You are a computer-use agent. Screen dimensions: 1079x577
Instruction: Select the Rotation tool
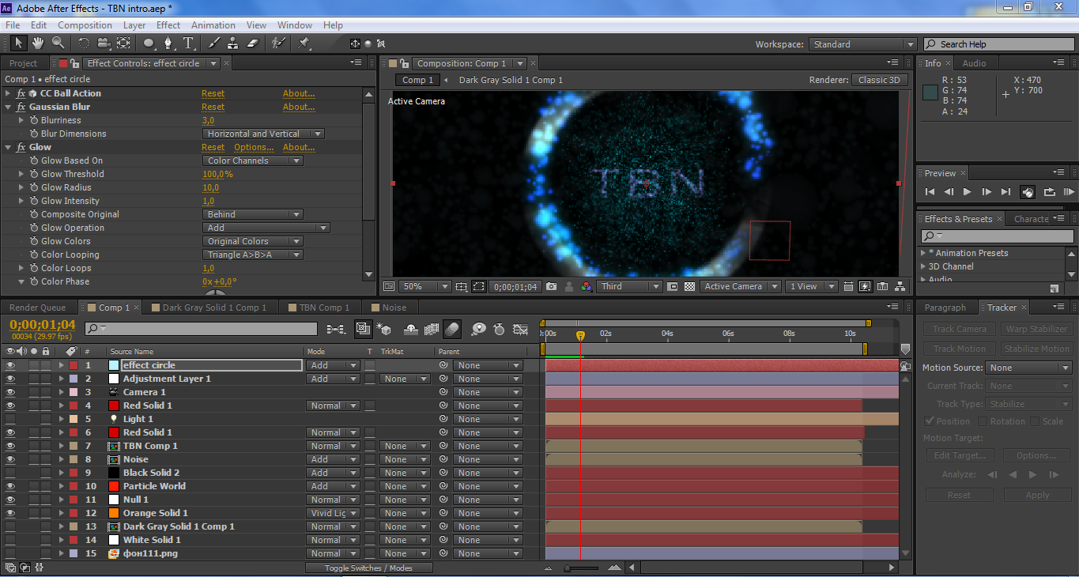tap(83, 43)
